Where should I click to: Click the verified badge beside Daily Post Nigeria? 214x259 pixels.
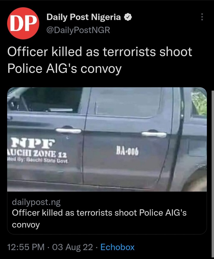[x=128, y=17]
